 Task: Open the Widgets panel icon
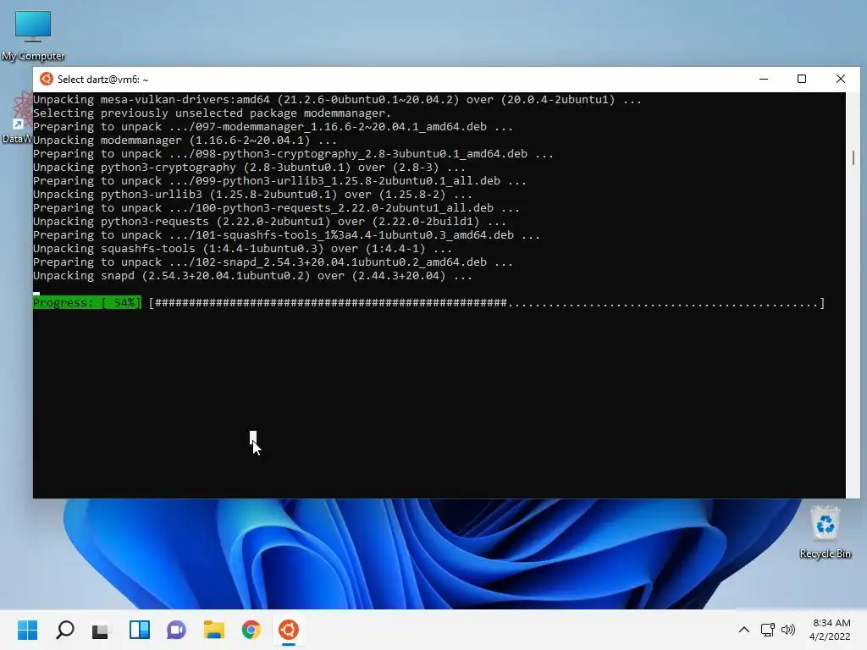click(140, 630)
